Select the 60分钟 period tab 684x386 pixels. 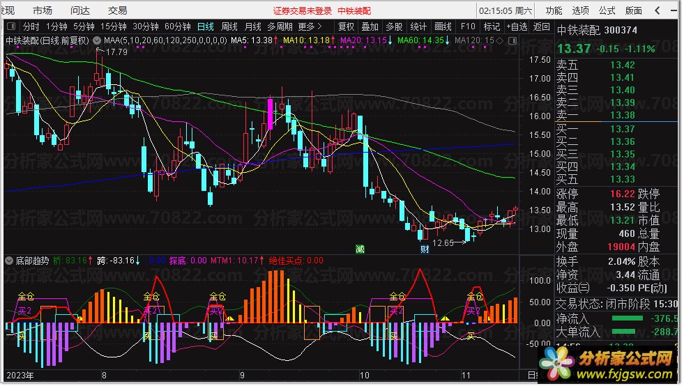[178, 26]
